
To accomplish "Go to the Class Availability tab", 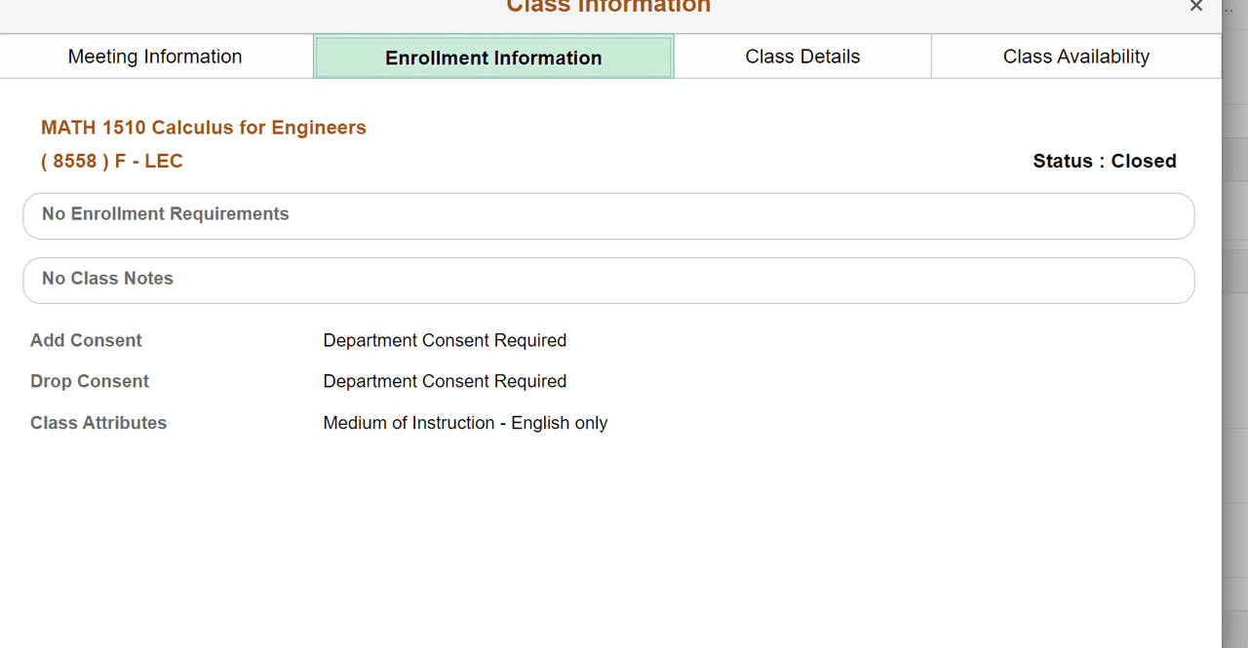I will [1075, 57].
